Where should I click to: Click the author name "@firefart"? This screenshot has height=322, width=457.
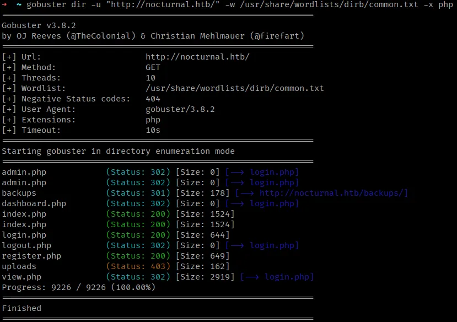click(277, 36)
